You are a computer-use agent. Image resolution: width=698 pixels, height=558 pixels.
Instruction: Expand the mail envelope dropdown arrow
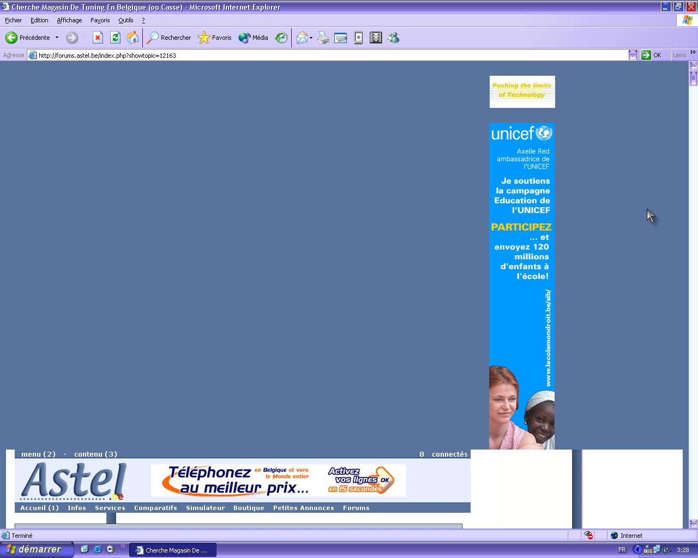click(x=311, y=38)
